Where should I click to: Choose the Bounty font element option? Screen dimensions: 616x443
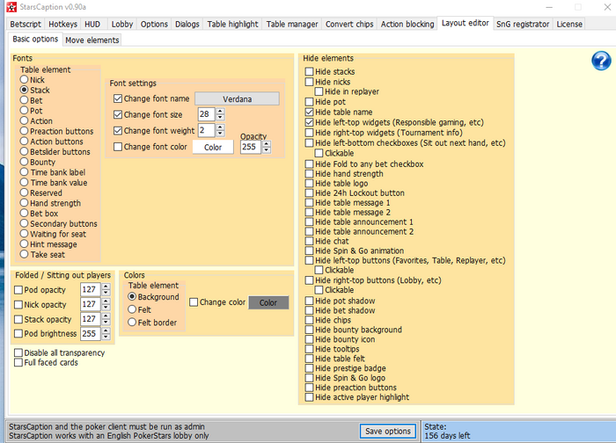coord(25,163)
